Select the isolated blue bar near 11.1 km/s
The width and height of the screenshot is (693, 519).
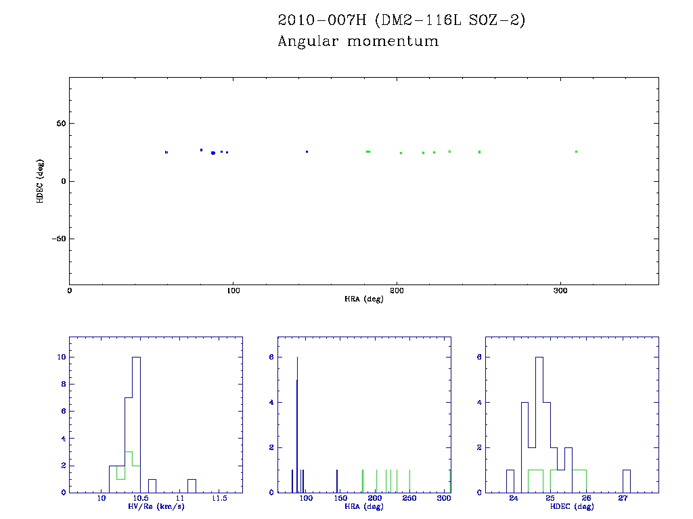[192, 486]
